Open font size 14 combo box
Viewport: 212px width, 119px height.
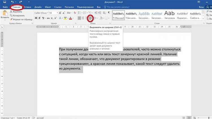click(x=53, y=13)
